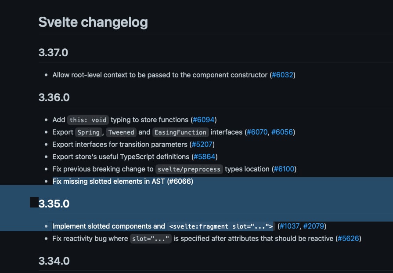Viewport: 393px width, 273px height.
Task: Follow the #6070 issue link
Action: pyautogui.click(x=257, y=132)
